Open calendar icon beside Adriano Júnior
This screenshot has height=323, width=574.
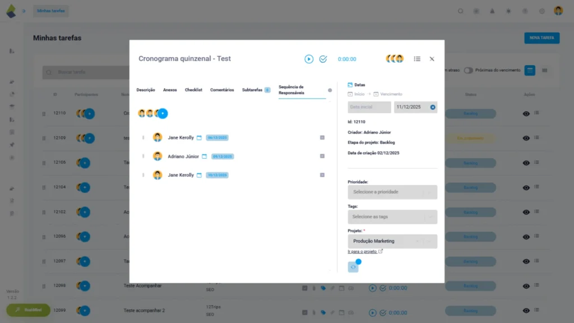coord(205,156)
